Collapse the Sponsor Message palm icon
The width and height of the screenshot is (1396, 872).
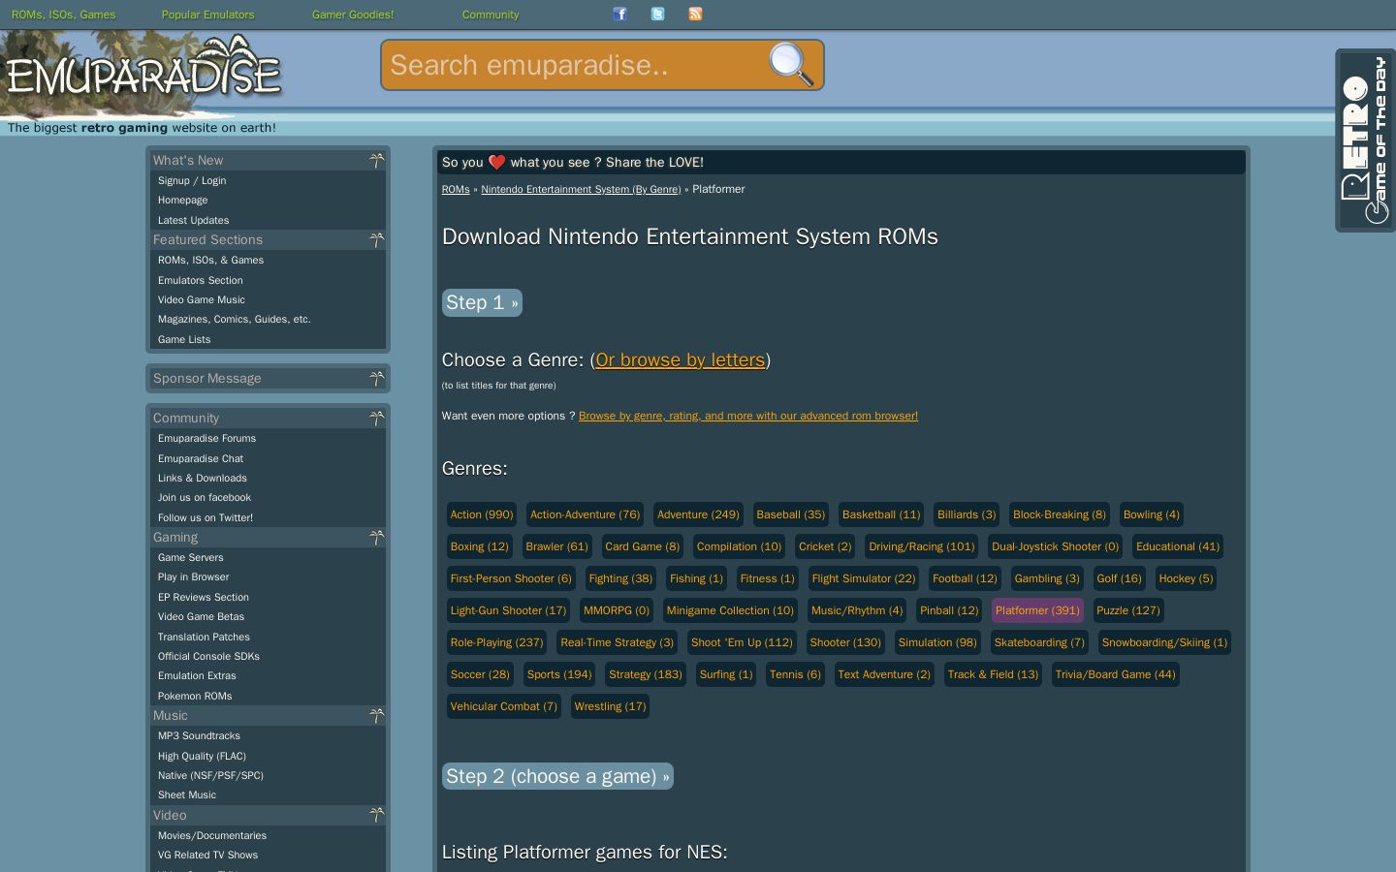pyautogui.click(x=377, y=378)
